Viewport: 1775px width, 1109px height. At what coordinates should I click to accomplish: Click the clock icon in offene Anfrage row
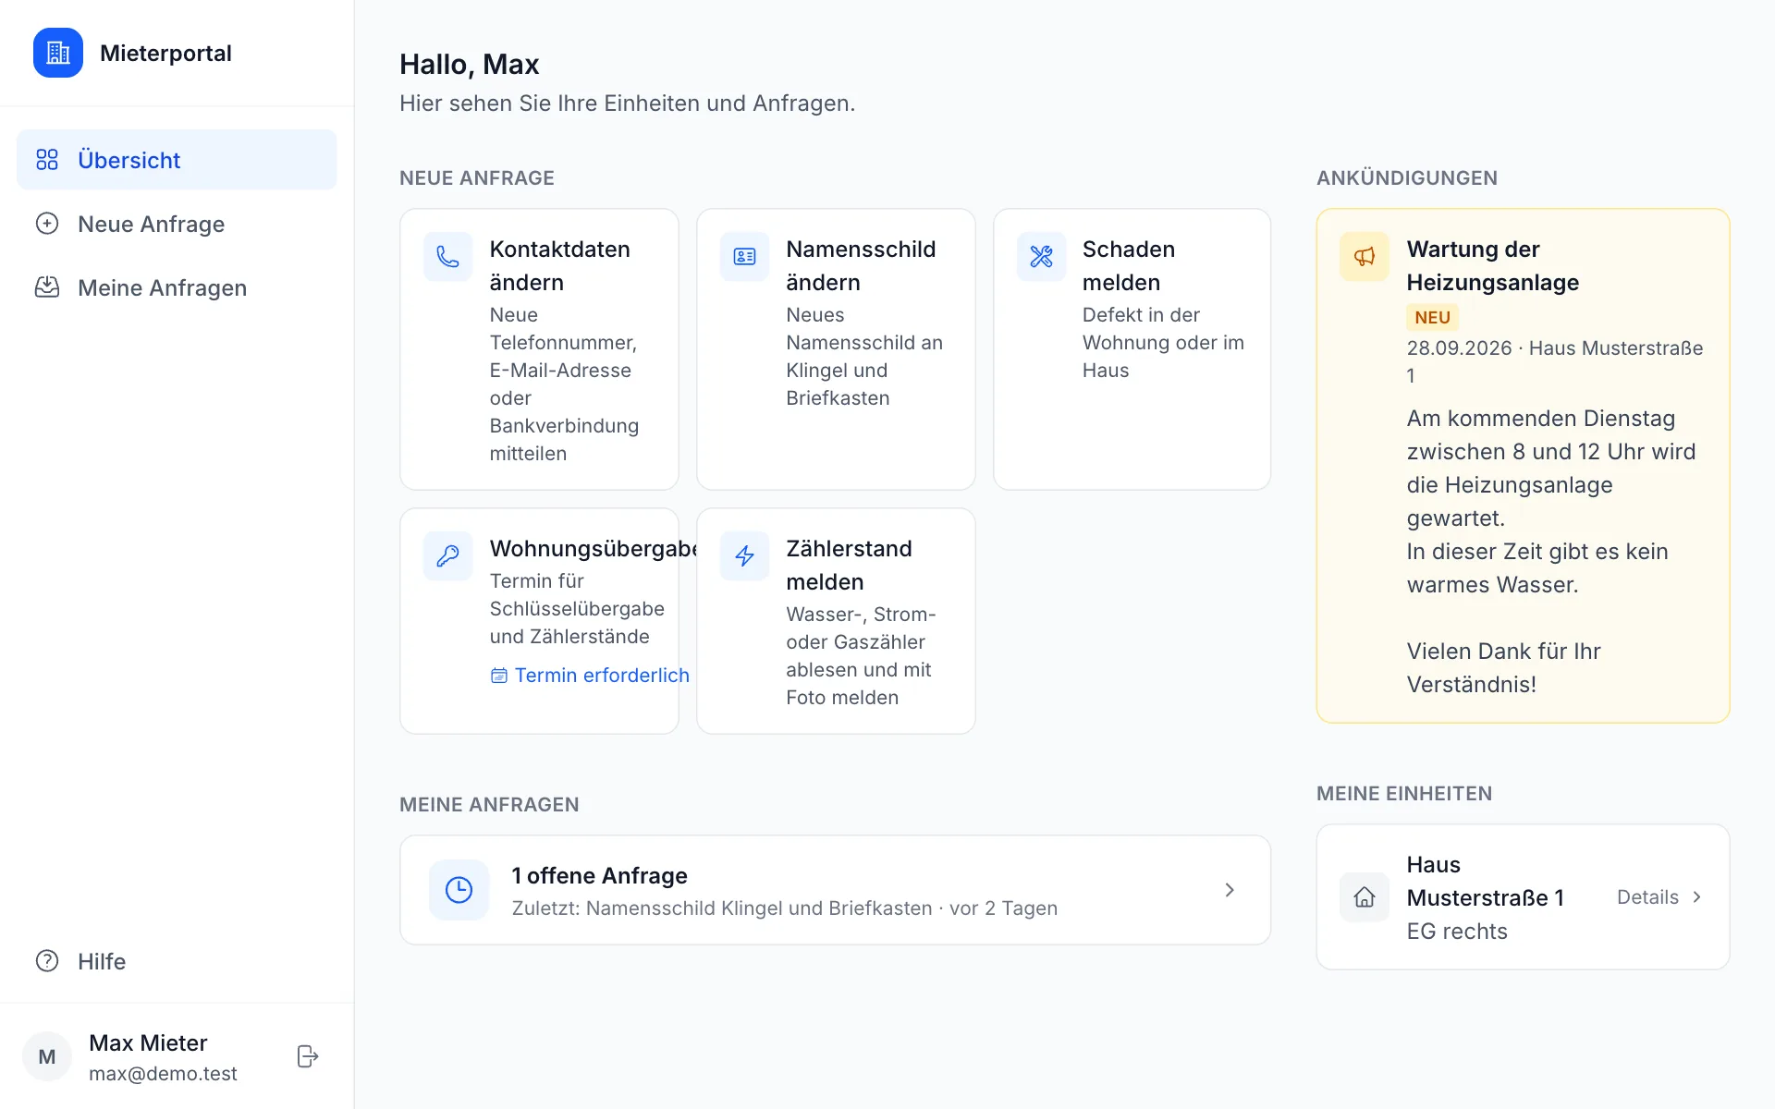click(459, 890)
